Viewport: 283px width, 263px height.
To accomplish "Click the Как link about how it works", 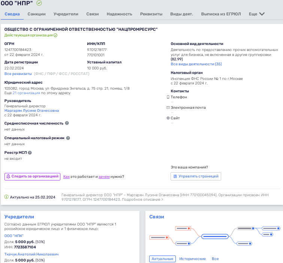I will point(66,176).
